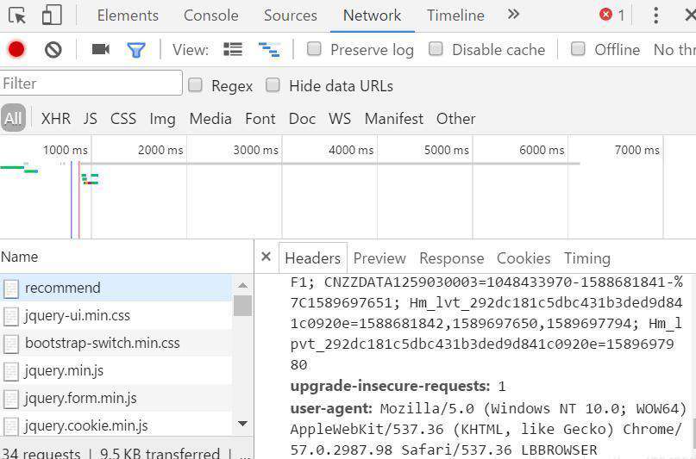Filter requests by Media

[x=210, y=118]
